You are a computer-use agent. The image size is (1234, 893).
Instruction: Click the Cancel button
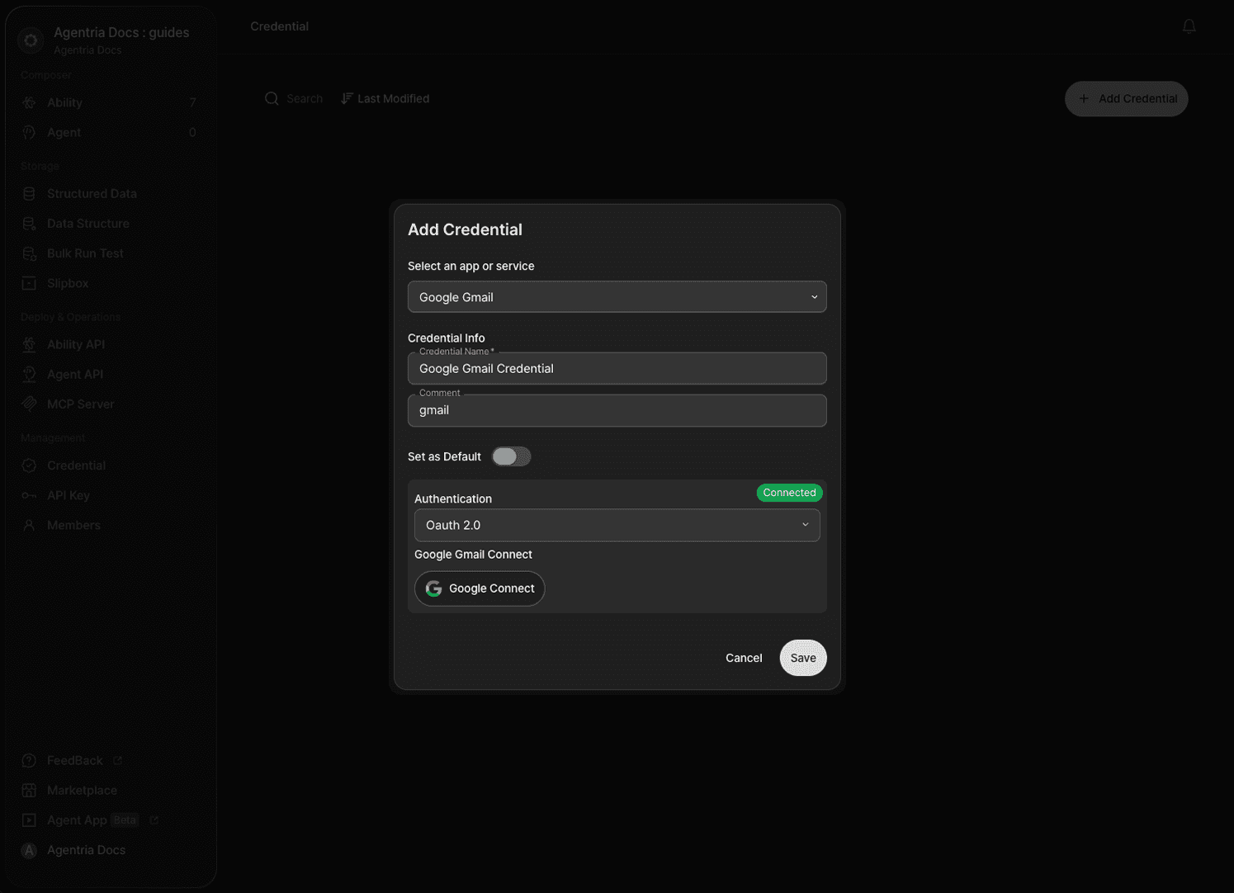[x=744, y=658]
